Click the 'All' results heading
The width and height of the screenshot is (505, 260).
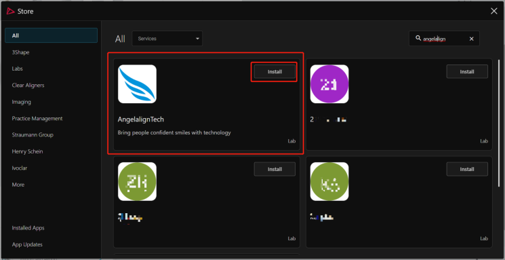(x=120, y=39)
